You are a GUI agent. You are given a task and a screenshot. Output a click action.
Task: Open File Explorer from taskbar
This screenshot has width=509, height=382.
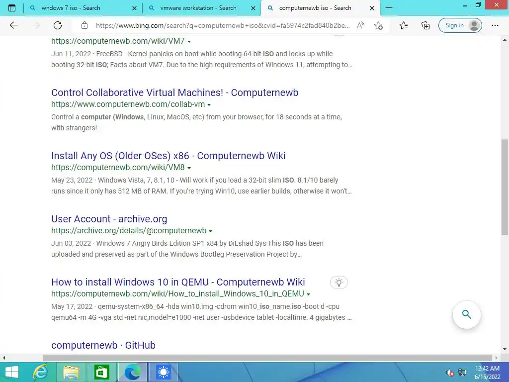[71, 372]
